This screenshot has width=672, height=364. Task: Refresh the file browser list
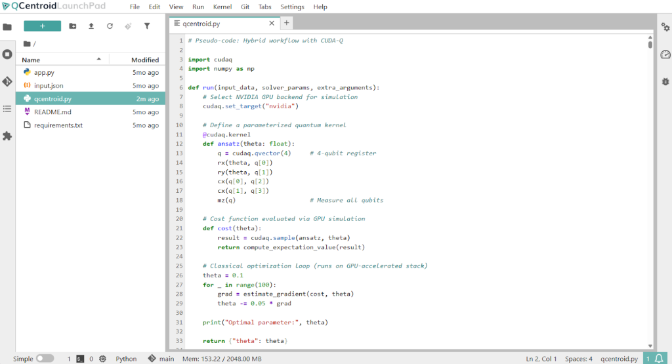[110, 26]
